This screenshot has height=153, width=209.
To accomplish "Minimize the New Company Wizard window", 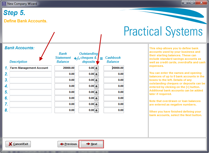I will [185, 3].
